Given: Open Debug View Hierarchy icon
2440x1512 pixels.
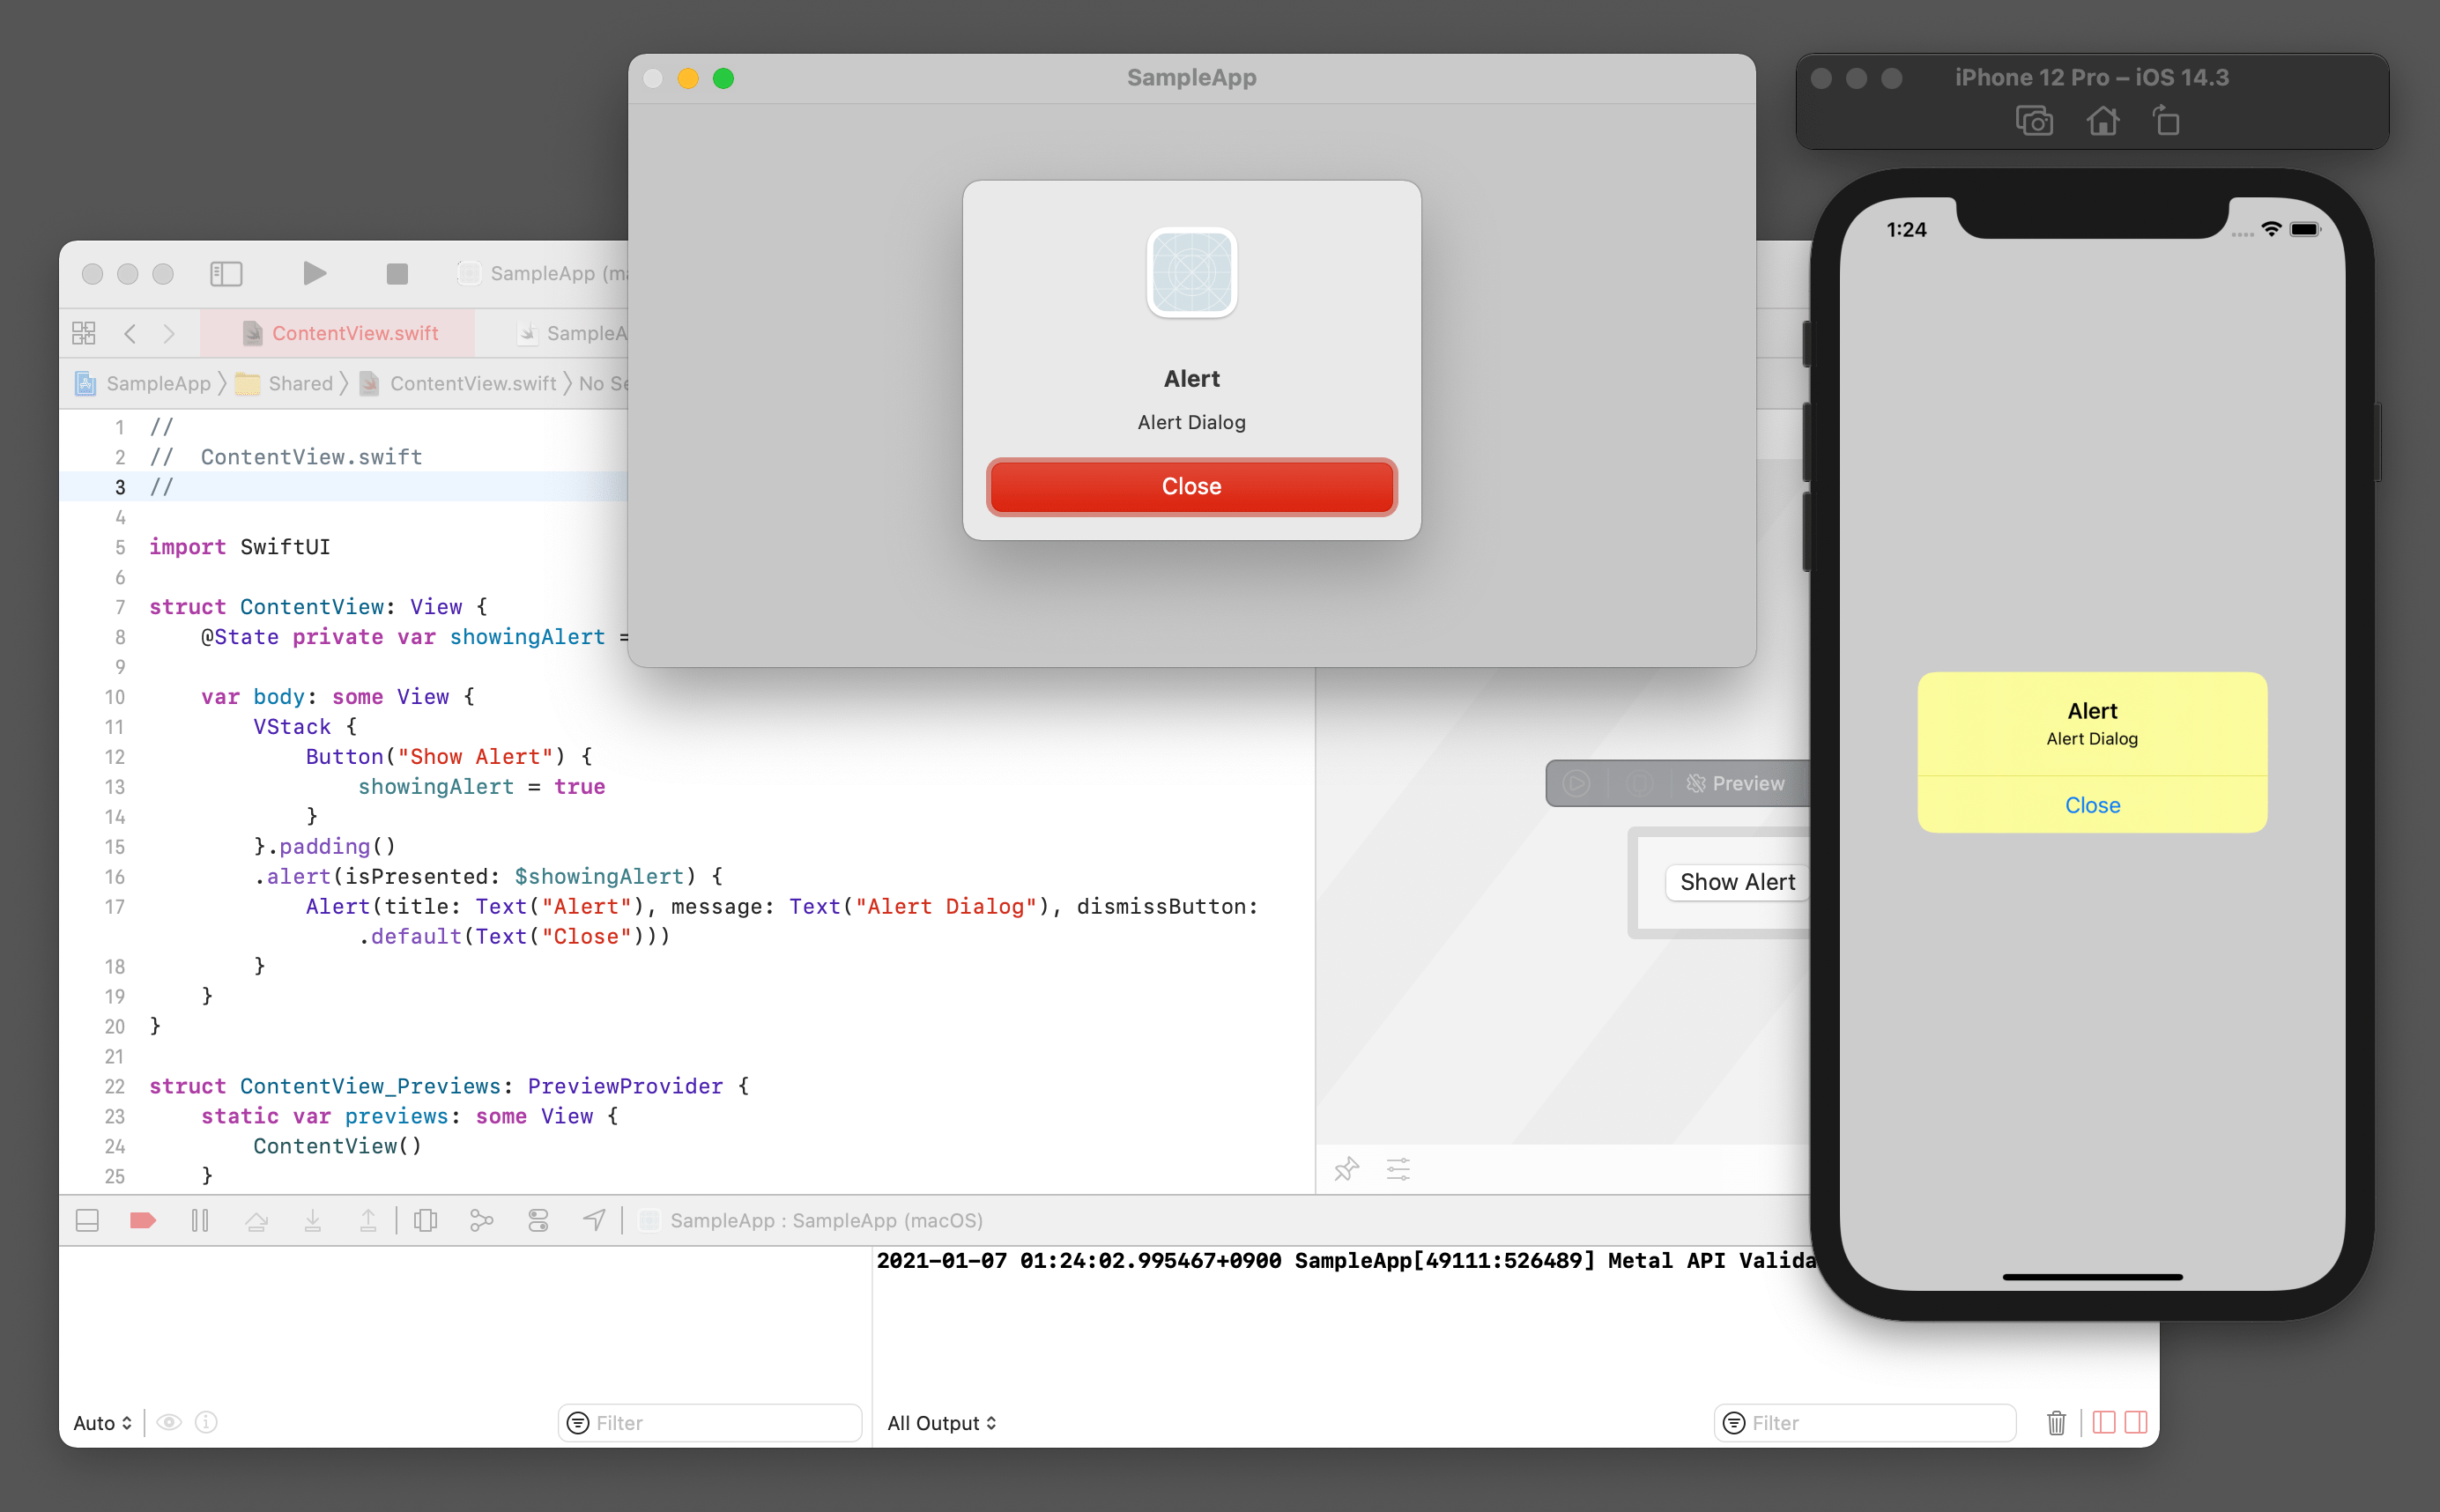Looking at the screenshot, I should tap(425, 1220).
